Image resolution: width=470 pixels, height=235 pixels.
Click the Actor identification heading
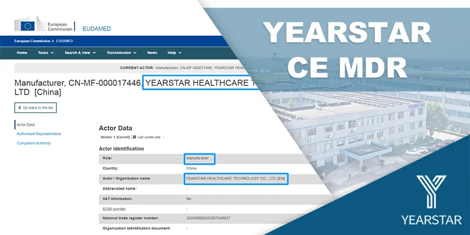coord(122,149)
